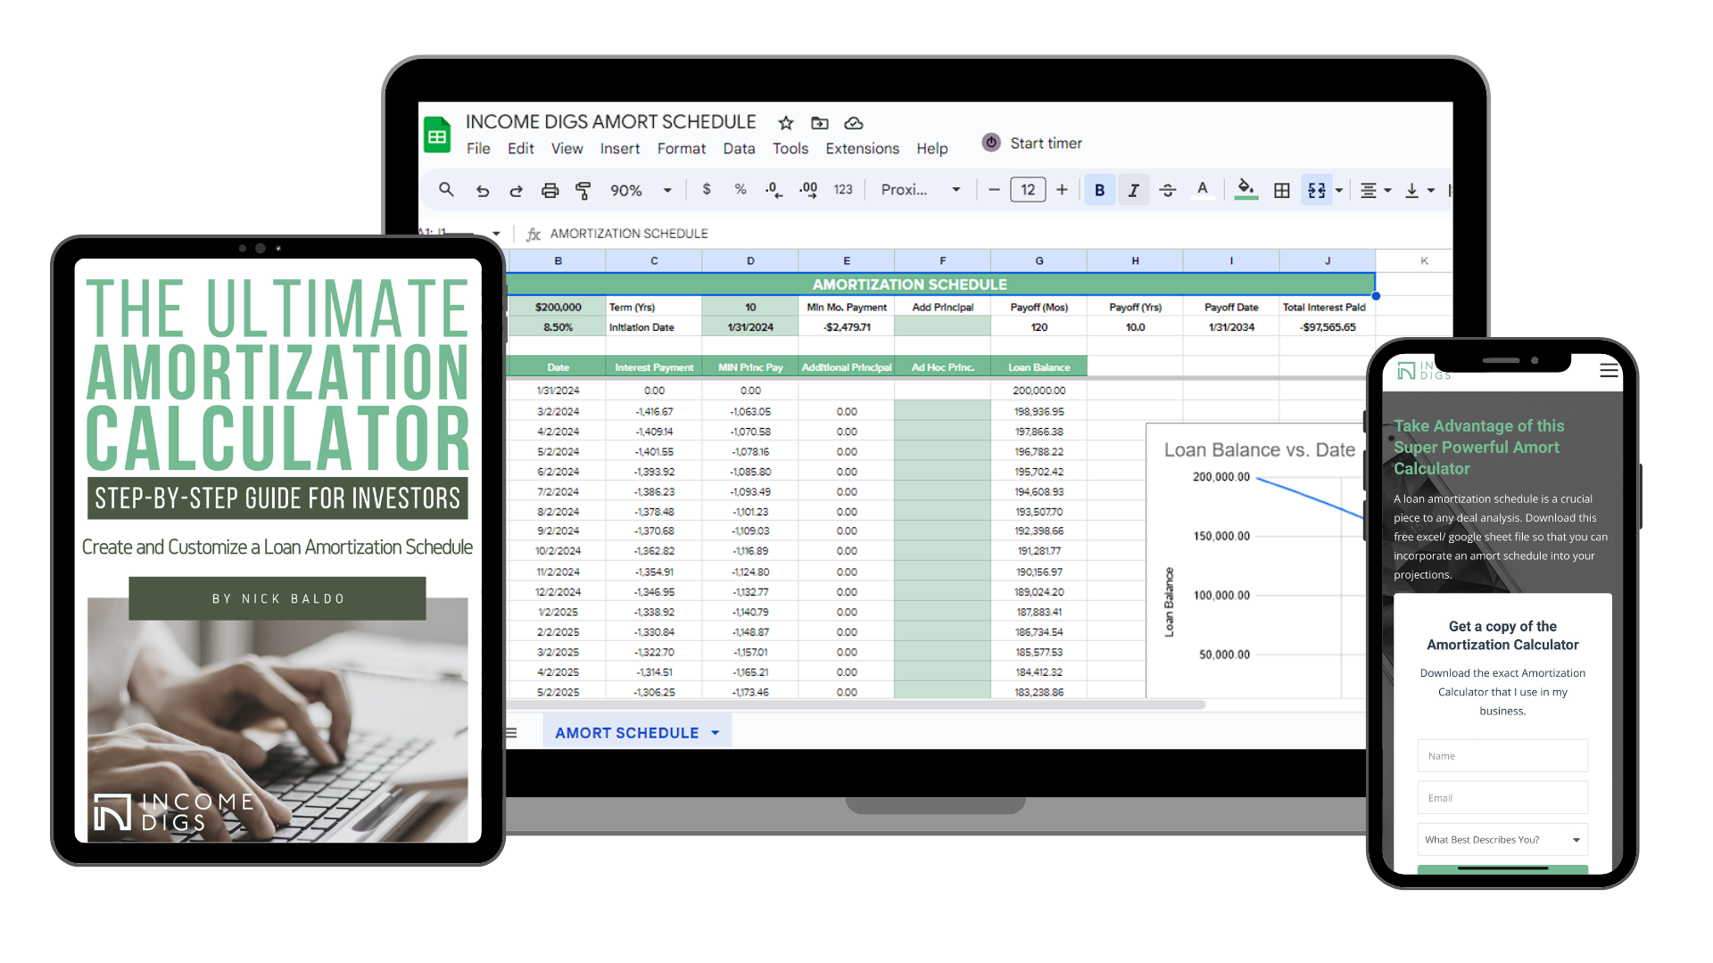Increase font size with plus button
The height and width of the screenshot is (963, 1713).
[1062, 190]
